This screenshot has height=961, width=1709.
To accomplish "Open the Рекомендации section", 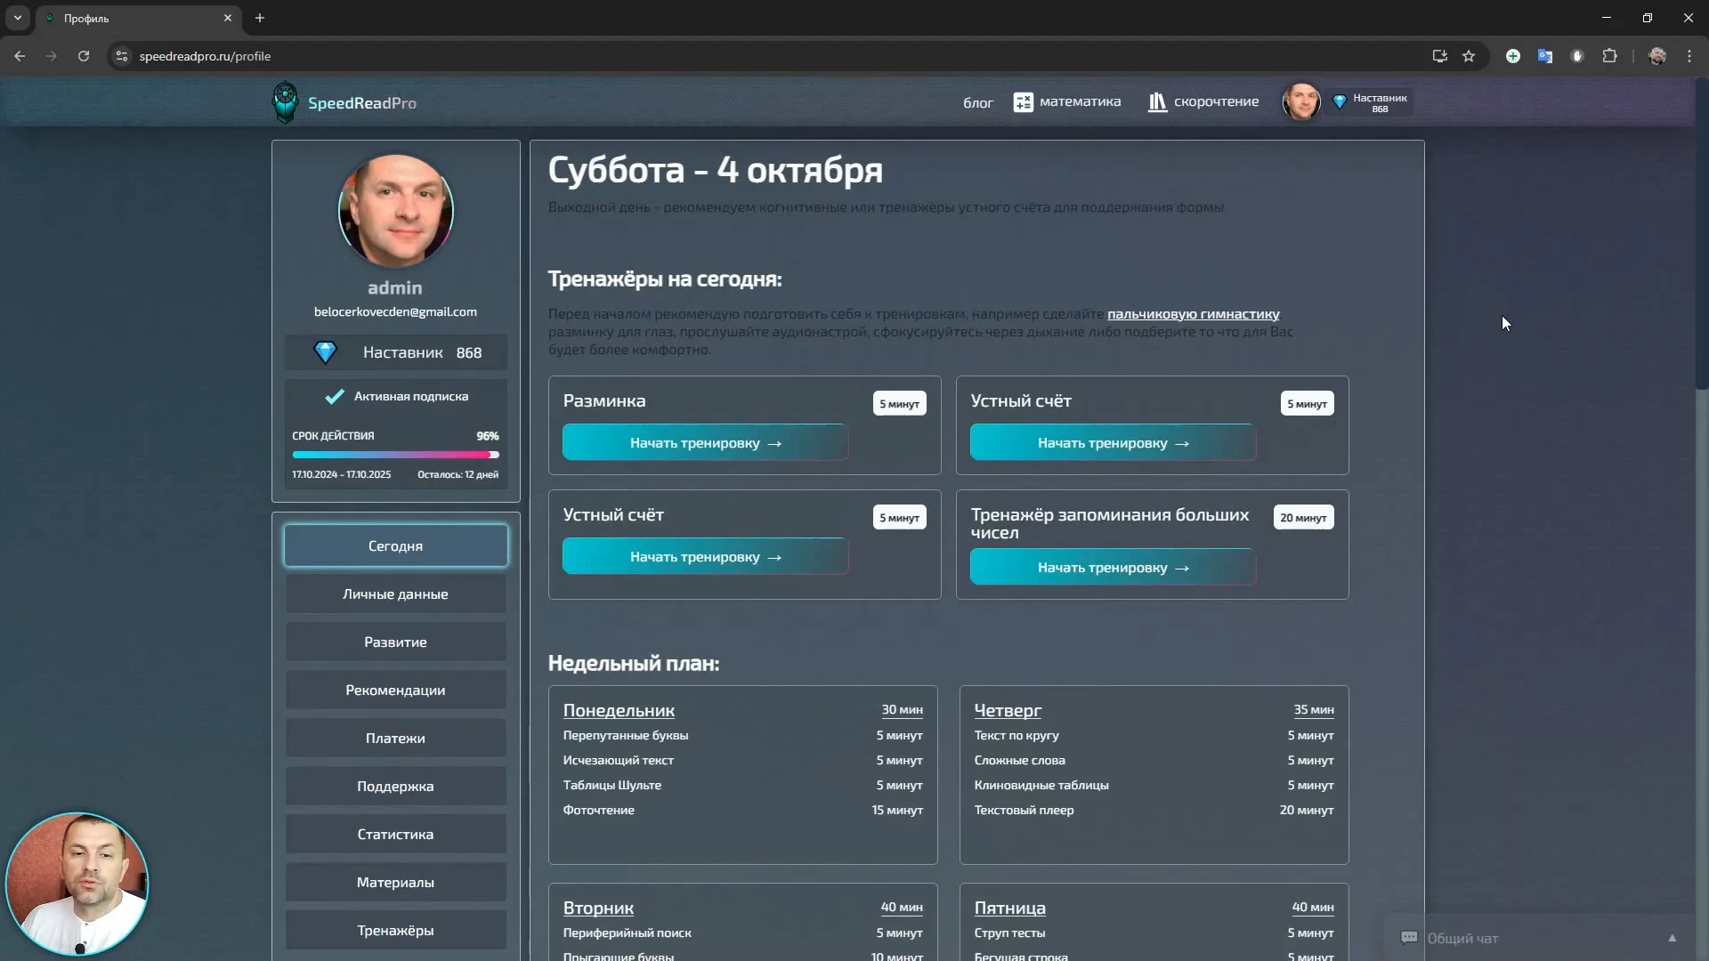I will pyautogui.click(x=396, y=690).
